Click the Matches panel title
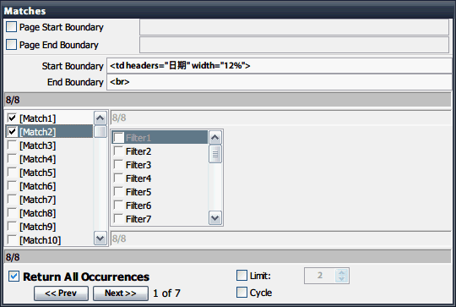Image resolution: width=456 pixels, height=307 pixels. pos(25,11)
